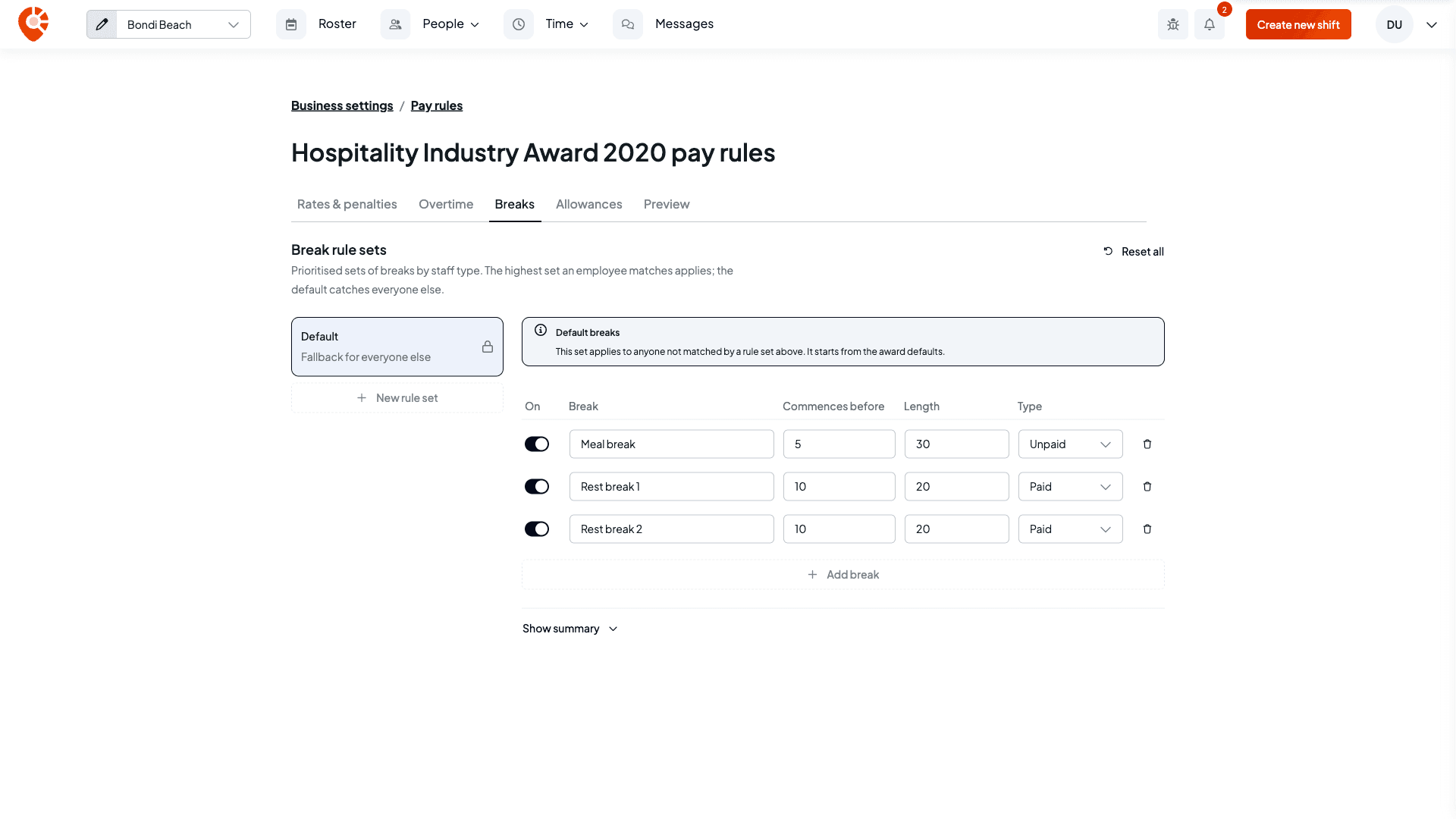Click the pencil edit icon beside Bondi Beach

point(102,24)
